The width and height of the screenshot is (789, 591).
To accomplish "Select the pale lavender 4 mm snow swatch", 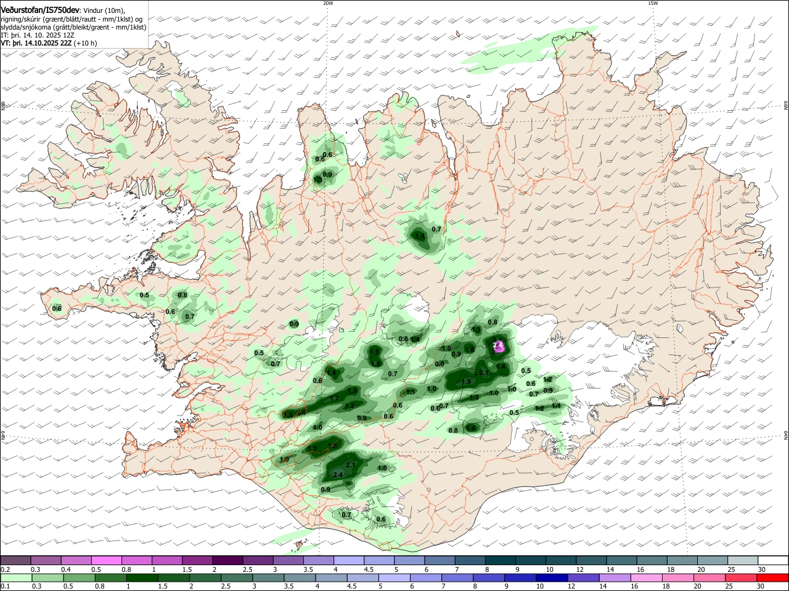I will click(x=348, y=561).
